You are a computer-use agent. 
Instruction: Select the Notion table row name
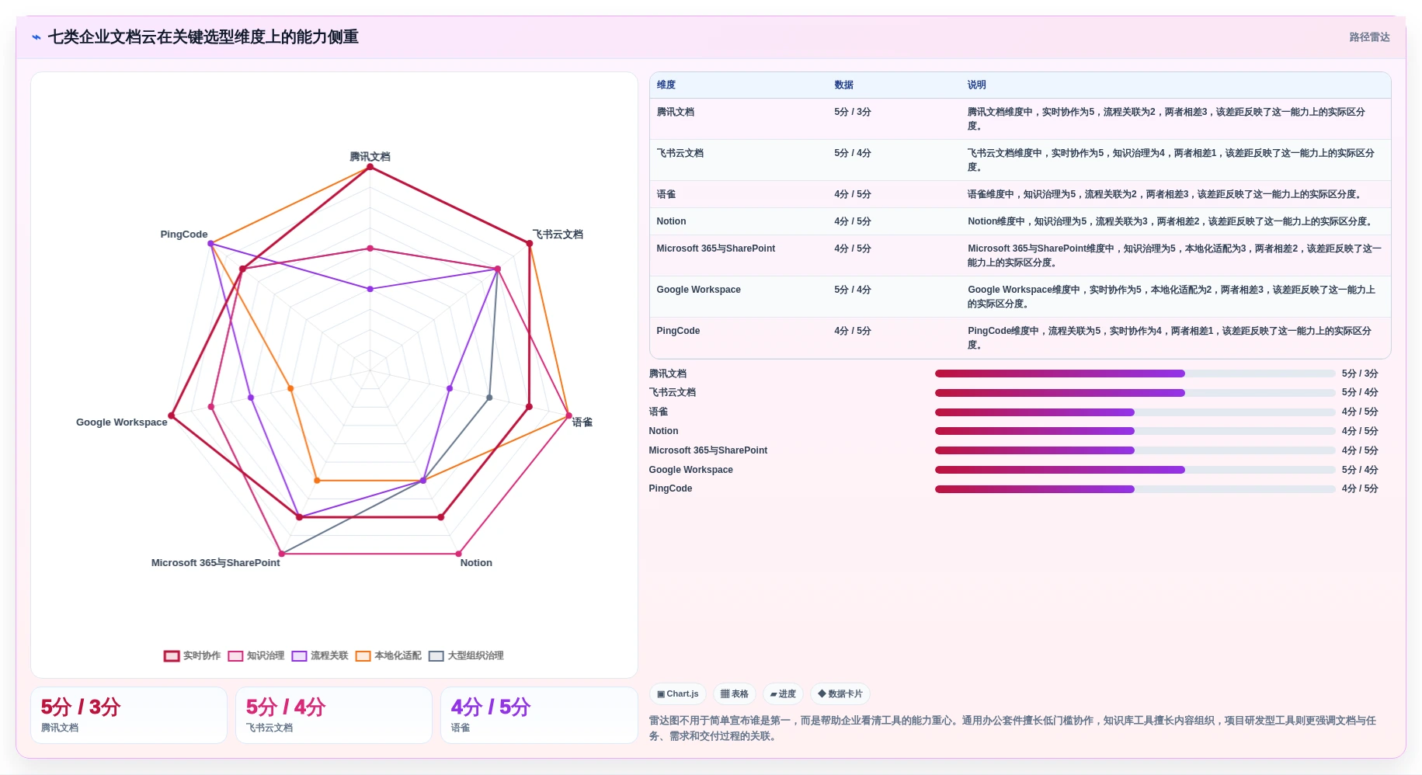(671, 221)
